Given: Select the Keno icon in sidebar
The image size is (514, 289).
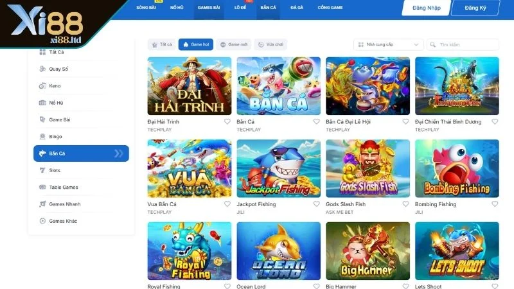Looking at the screenshot, I should [x=42, y=86].
